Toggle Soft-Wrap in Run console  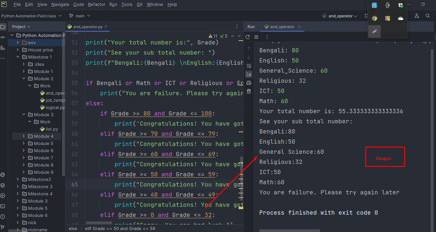tap(249, 66)
